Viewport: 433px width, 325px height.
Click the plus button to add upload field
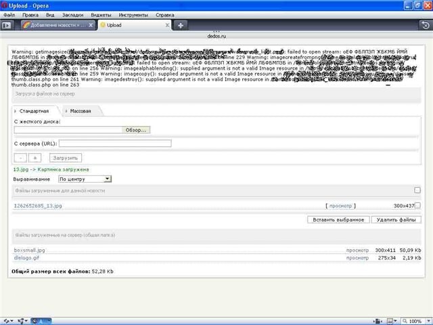click(x=35, y=158)
